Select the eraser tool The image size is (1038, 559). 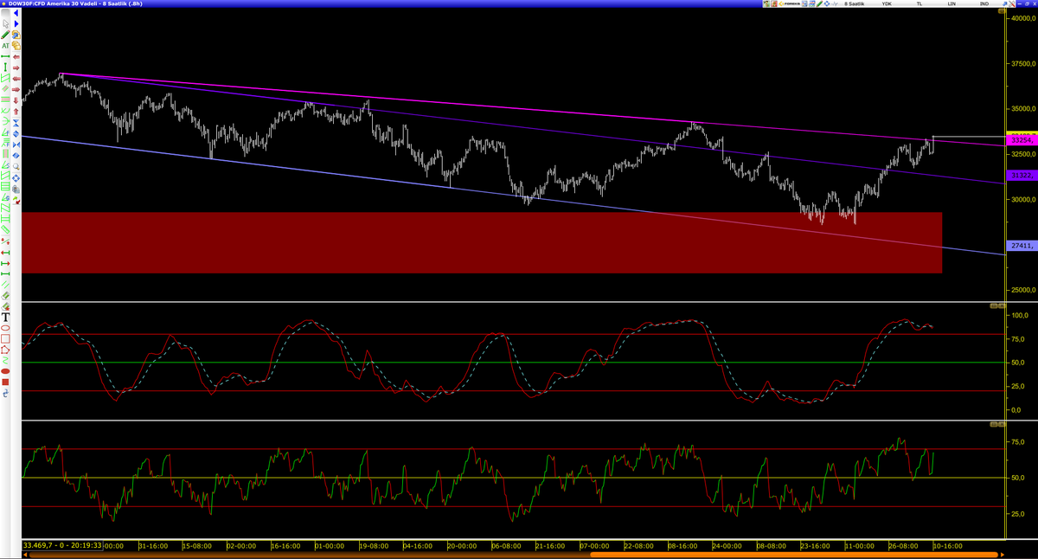click(5, 295)
